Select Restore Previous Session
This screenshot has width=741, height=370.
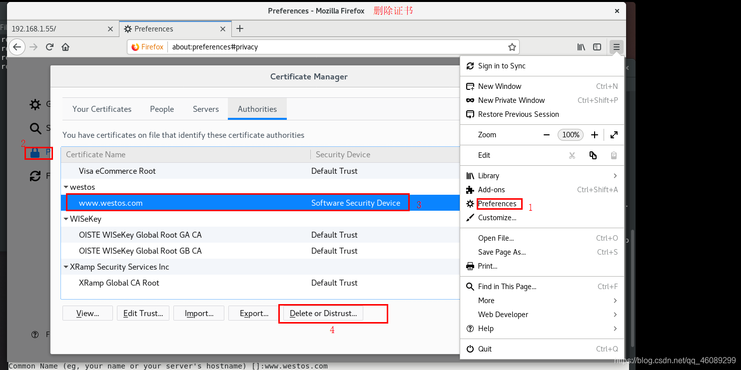[x=542, y=114]
